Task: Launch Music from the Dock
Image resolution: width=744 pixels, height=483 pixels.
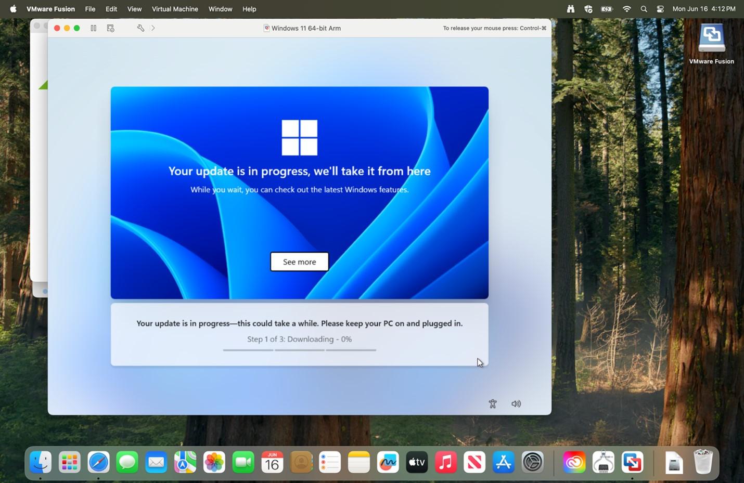Action: coord(446,462)
